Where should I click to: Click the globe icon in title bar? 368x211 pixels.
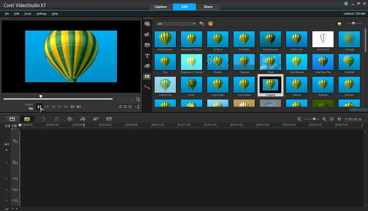(346, 3)
